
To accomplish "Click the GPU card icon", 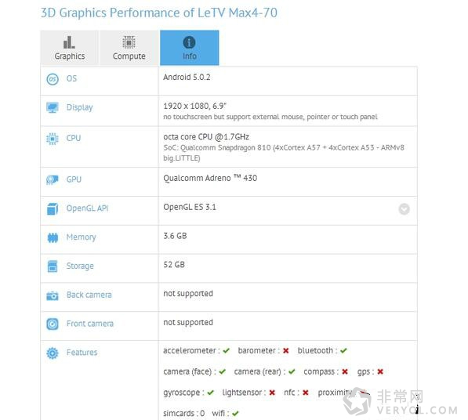I will 53,179.
